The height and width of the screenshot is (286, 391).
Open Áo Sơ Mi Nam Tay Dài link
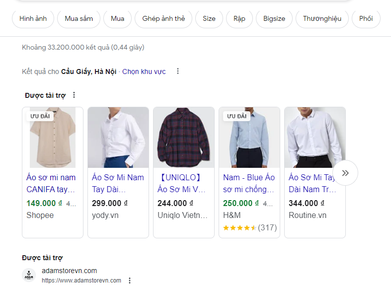point(118,183)
